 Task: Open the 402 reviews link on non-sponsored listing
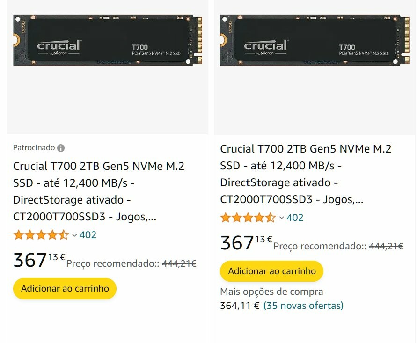tap(295, 218)
